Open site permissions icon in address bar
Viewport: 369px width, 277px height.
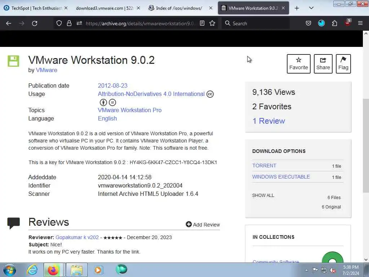tap(79, 23)
